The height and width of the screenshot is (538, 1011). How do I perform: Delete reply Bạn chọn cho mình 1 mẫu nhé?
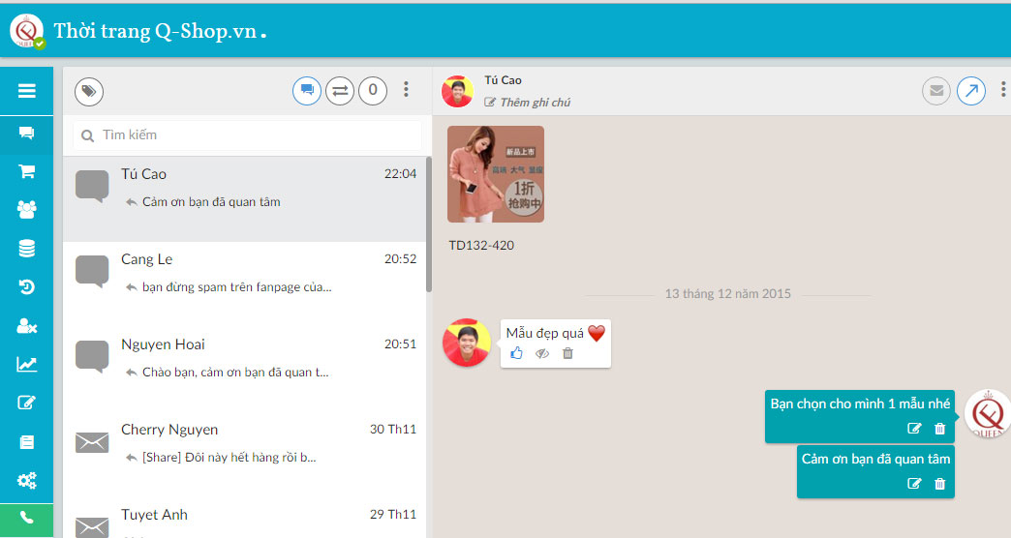click(940, 429)
